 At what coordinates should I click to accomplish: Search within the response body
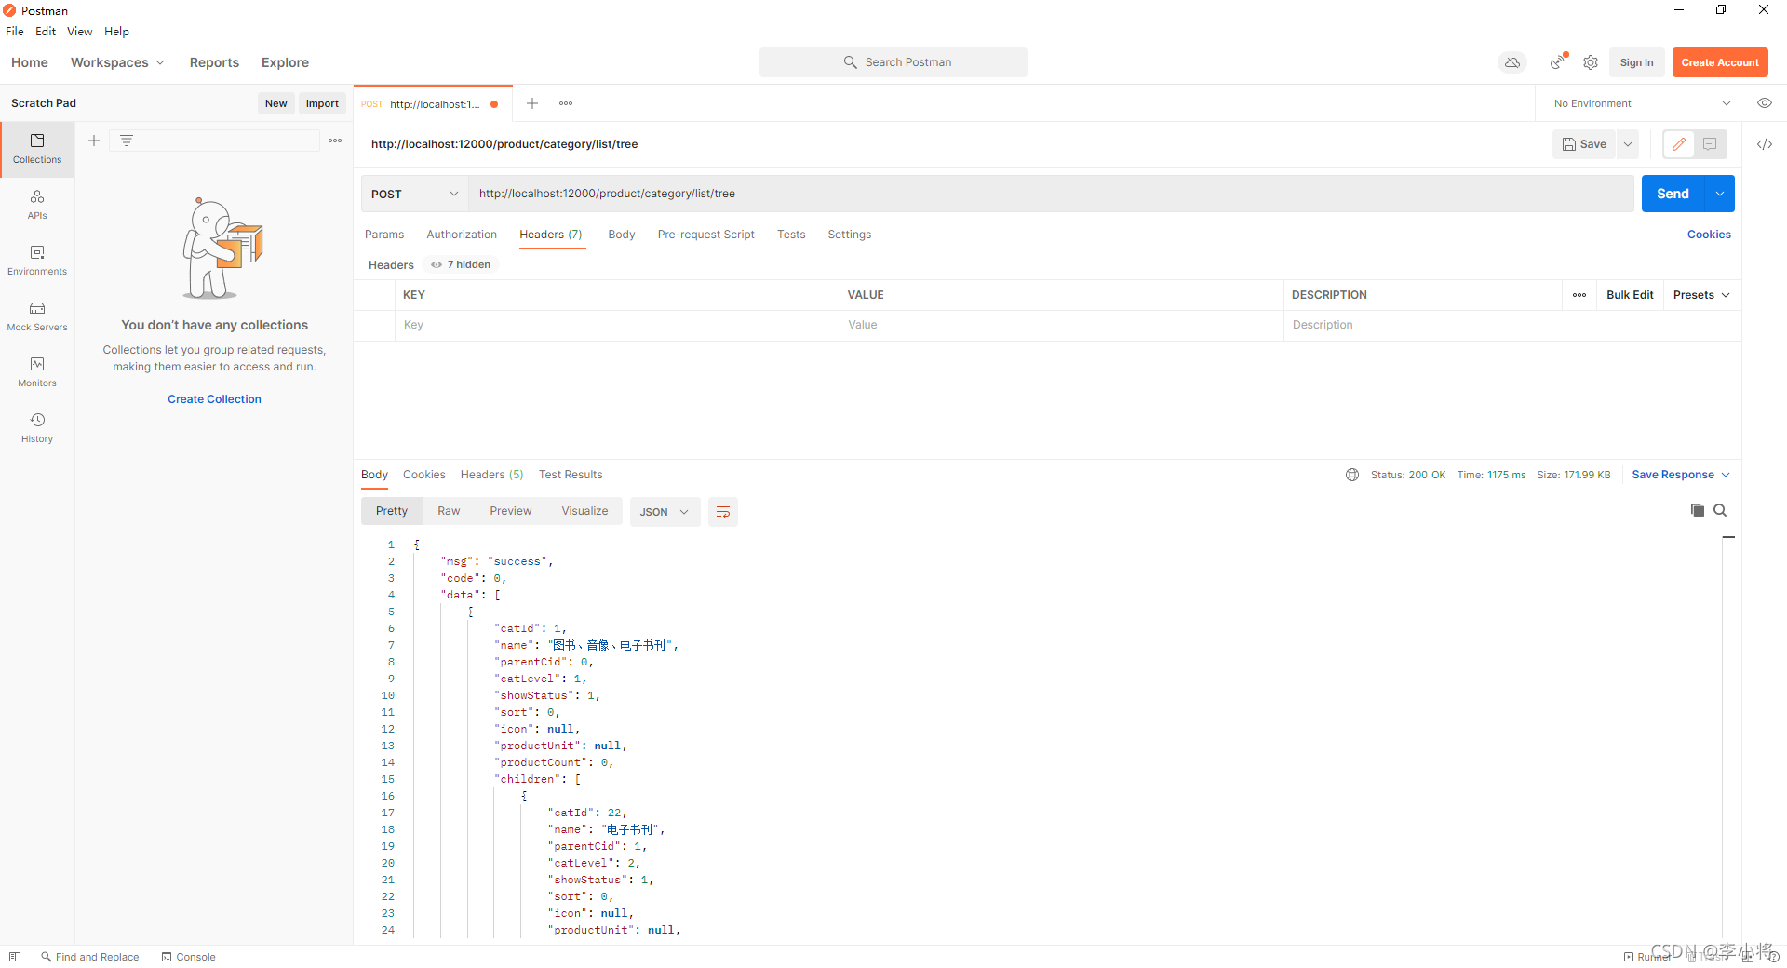point(1720,510)
